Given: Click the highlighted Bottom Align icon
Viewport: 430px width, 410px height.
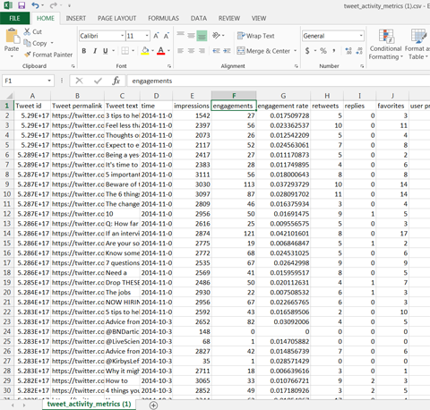Looking at the screenshot, I should pos(202,36).
